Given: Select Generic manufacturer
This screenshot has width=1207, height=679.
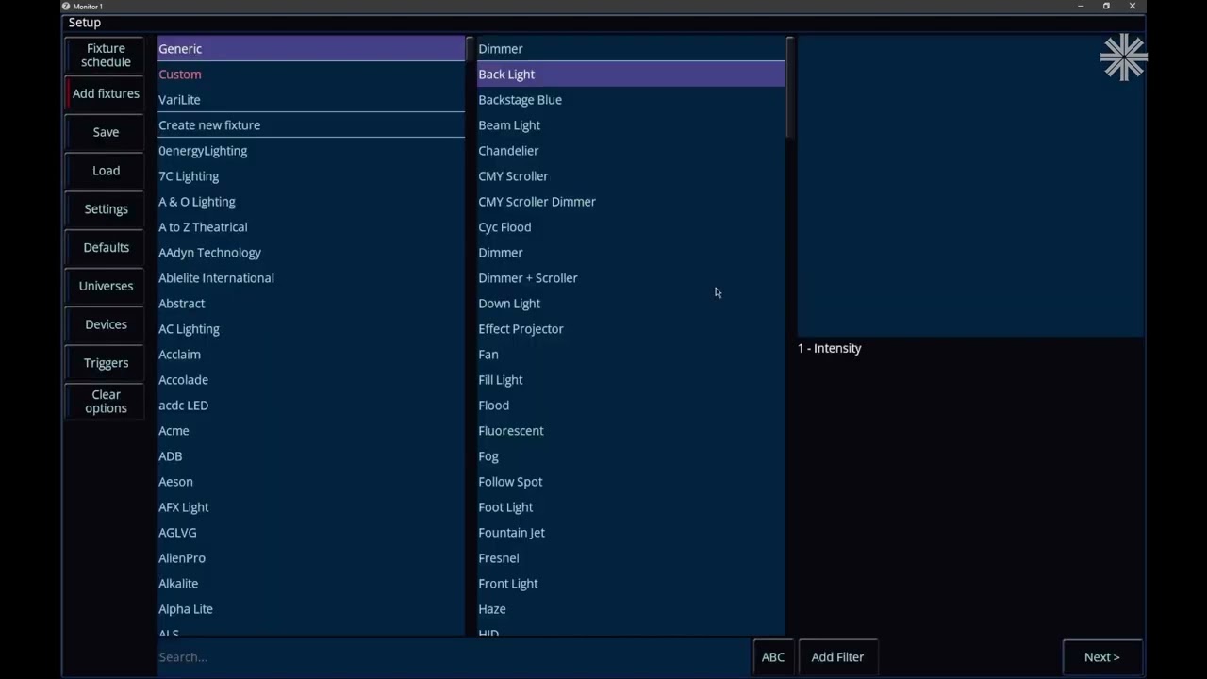Looking at the screenshot, I should (311, 49).
